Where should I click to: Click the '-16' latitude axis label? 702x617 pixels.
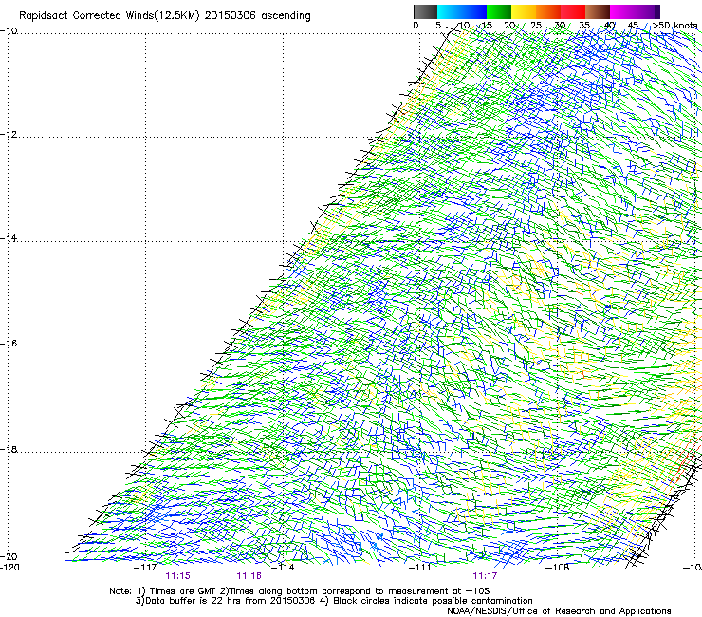tap(9, 344)
